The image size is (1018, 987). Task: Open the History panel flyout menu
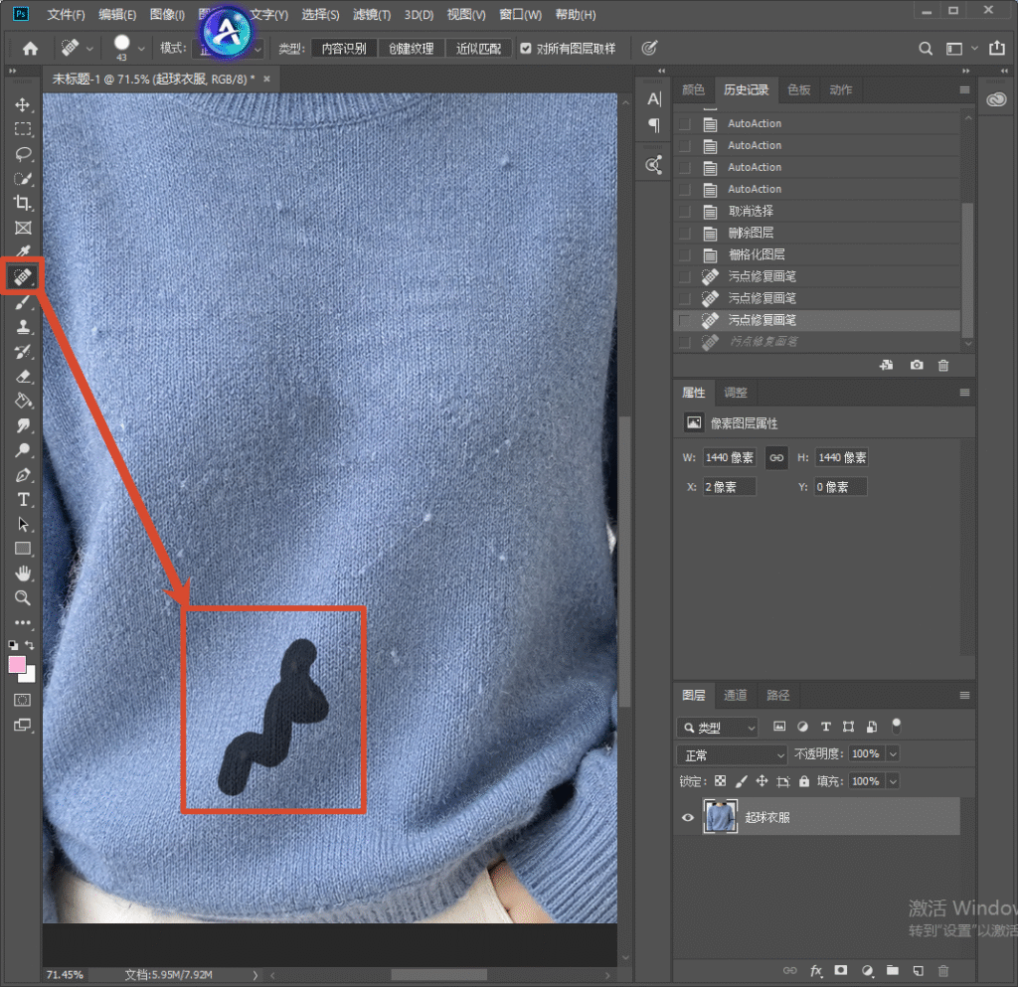(964, 90)
